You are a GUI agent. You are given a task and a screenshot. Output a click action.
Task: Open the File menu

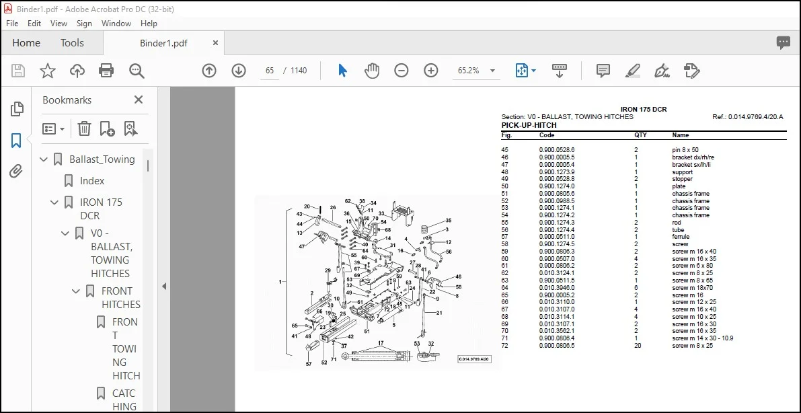pyautogui.click(x=12, y=24)
